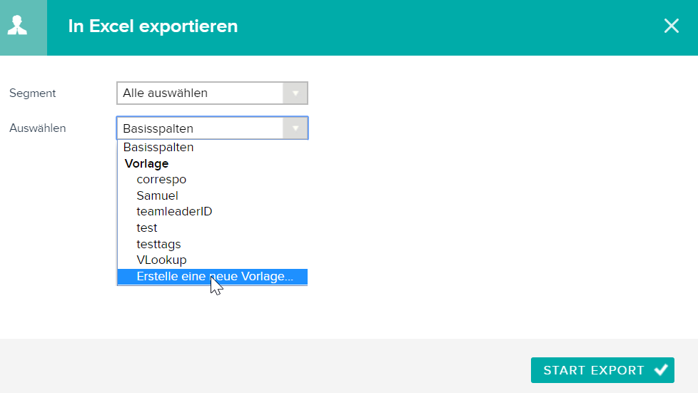Click the 'In Excel exportieren' dialog title
Image resolution: width=698 pixels, height=393 pixels.
153,26
